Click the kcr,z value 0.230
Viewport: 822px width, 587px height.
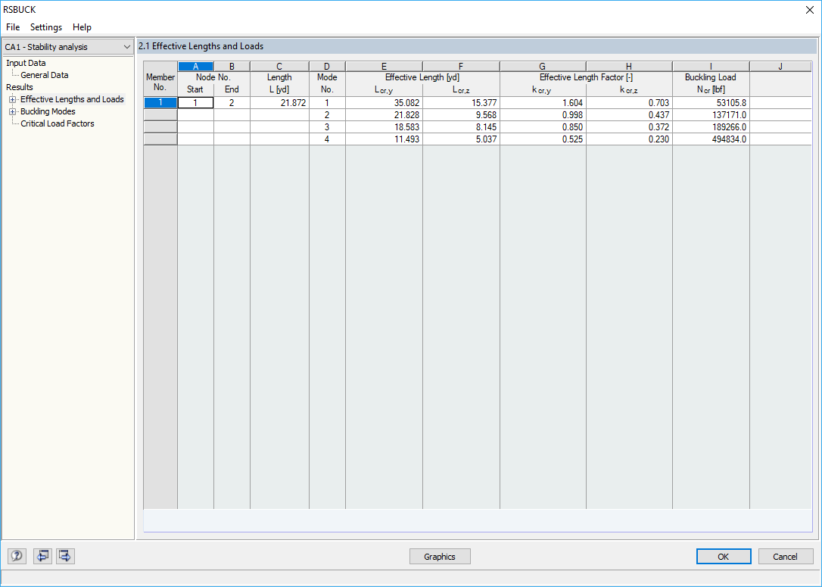point(629,139)
